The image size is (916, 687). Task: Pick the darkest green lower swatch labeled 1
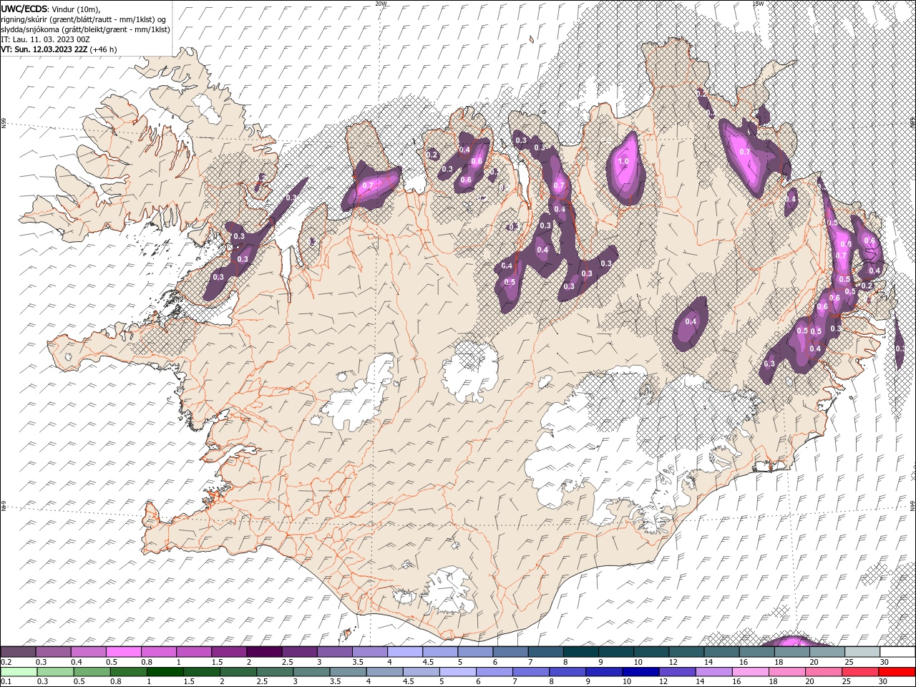pyautogui.click(x=165, y=671)
